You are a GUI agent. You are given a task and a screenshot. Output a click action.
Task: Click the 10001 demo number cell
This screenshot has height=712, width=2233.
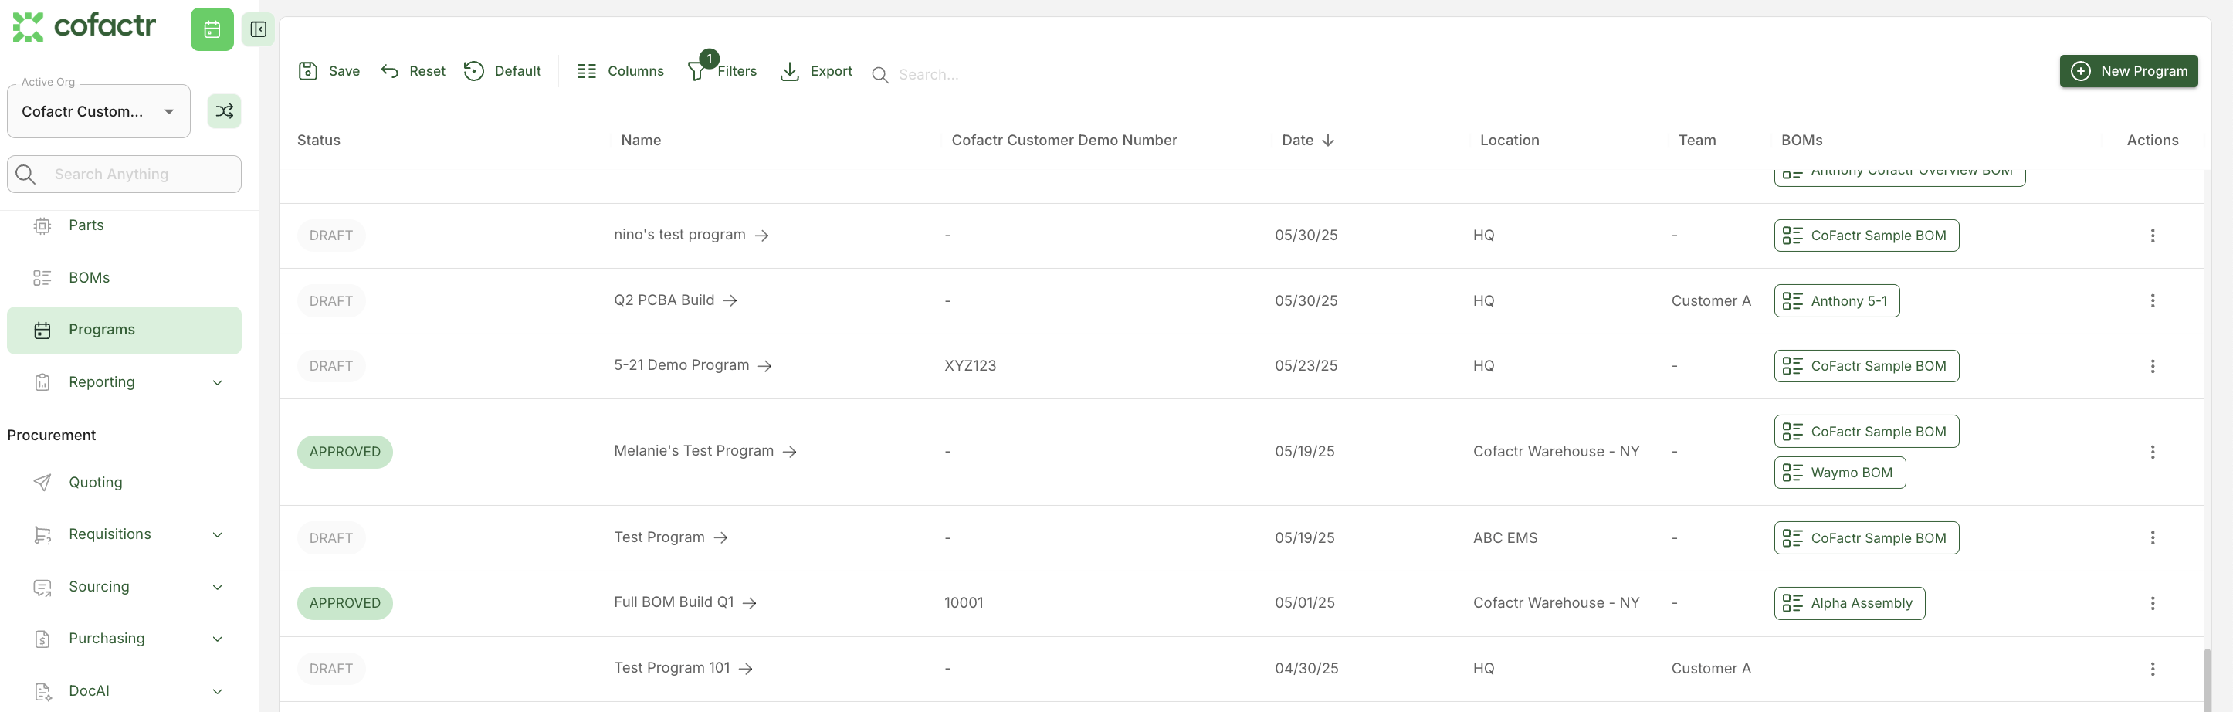coord(964,602)
